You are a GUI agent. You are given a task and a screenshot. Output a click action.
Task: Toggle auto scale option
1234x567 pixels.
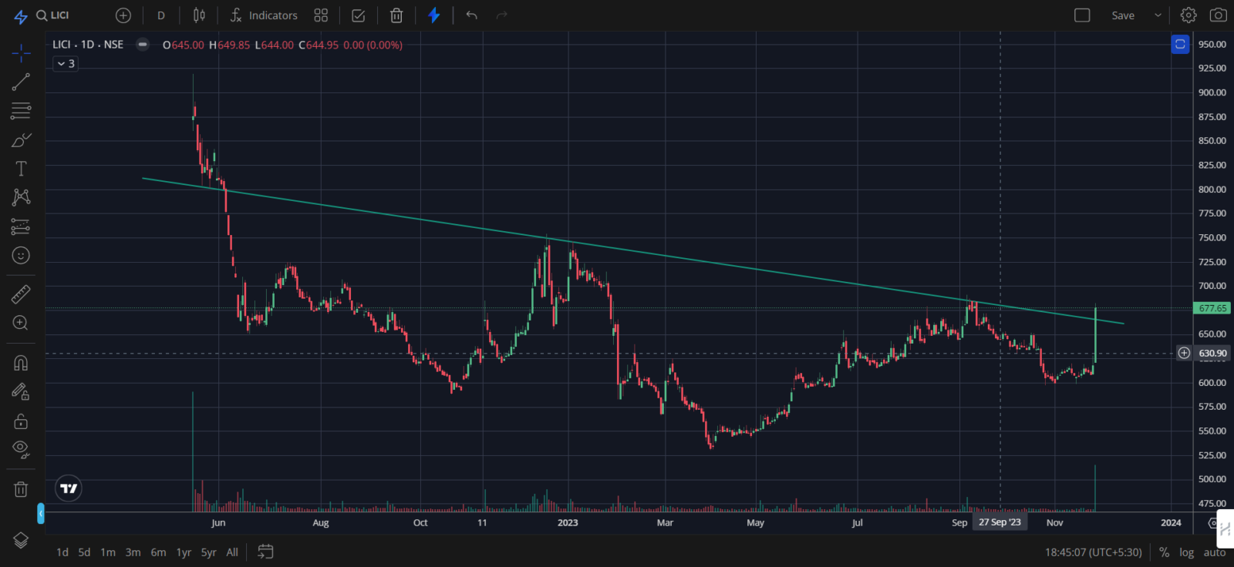tap(1215, 552)
